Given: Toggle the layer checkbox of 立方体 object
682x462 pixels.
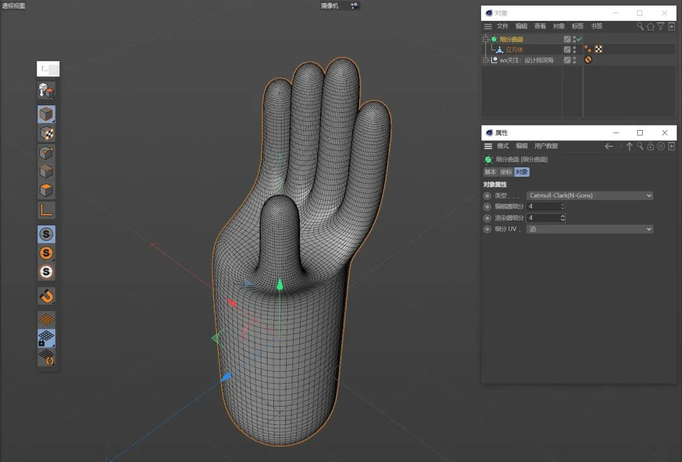Looking at the screenshot, I should tap(567, 49).
